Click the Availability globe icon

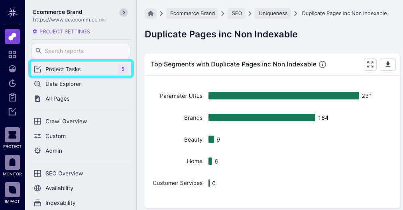pos(37,188)
